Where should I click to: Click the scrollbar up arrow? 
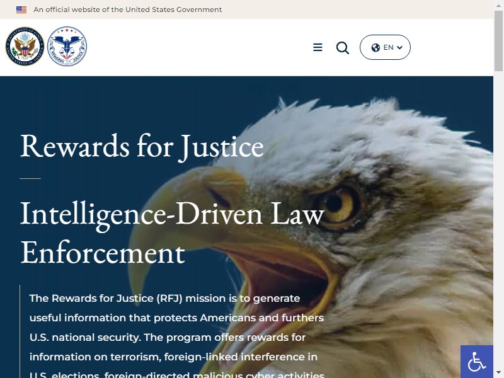tap(498, 4)
